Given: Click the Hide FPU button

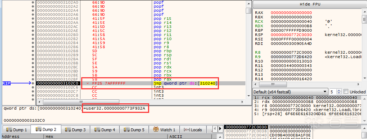Looking at the screenshot, I should (x=310, y=4).
